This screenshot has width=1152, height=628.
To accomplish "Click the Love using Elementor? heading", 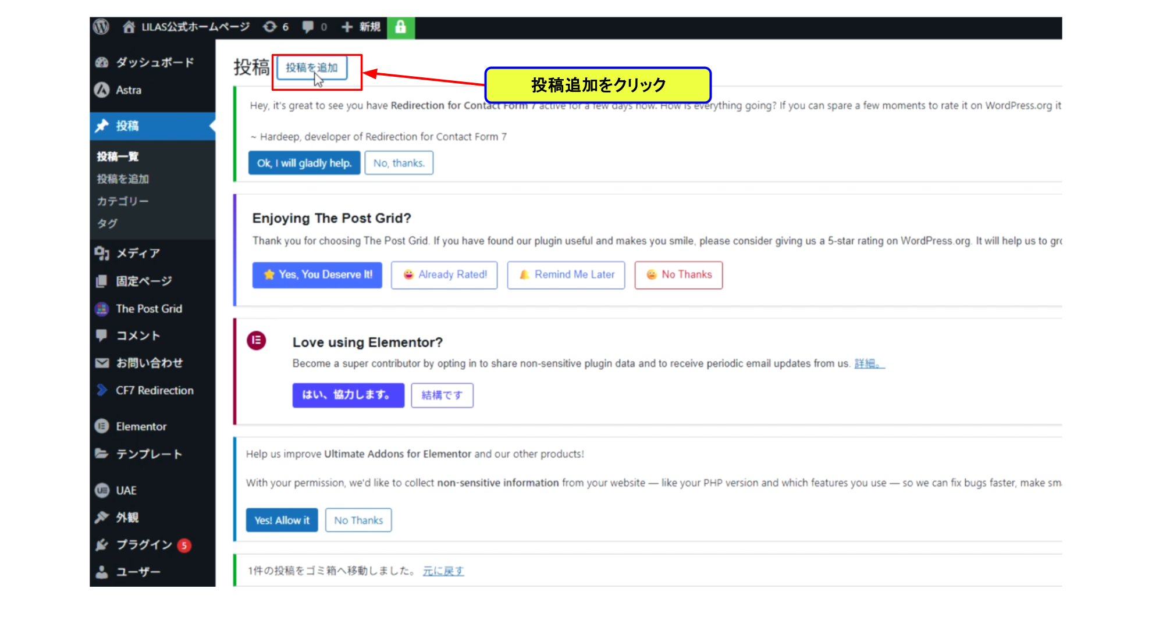I will pos(368,342).
